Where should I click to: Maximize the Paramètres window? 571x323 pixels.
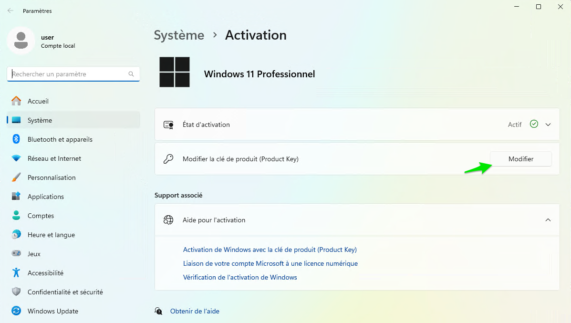pos(538,7)
